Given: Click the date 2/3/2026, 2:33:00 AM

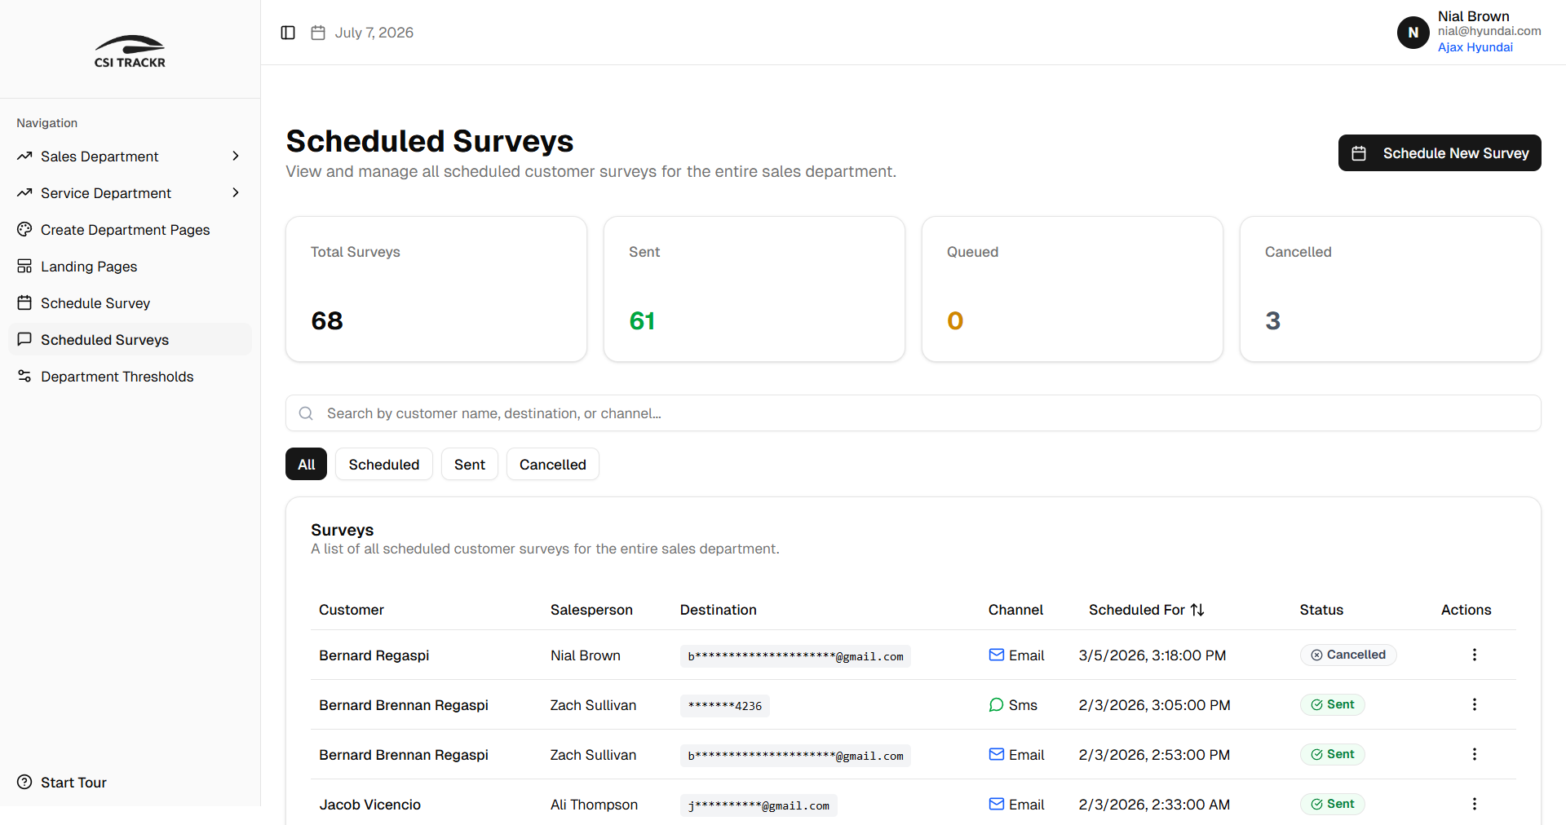Looking at the screenshot, I should (1154, 805).
